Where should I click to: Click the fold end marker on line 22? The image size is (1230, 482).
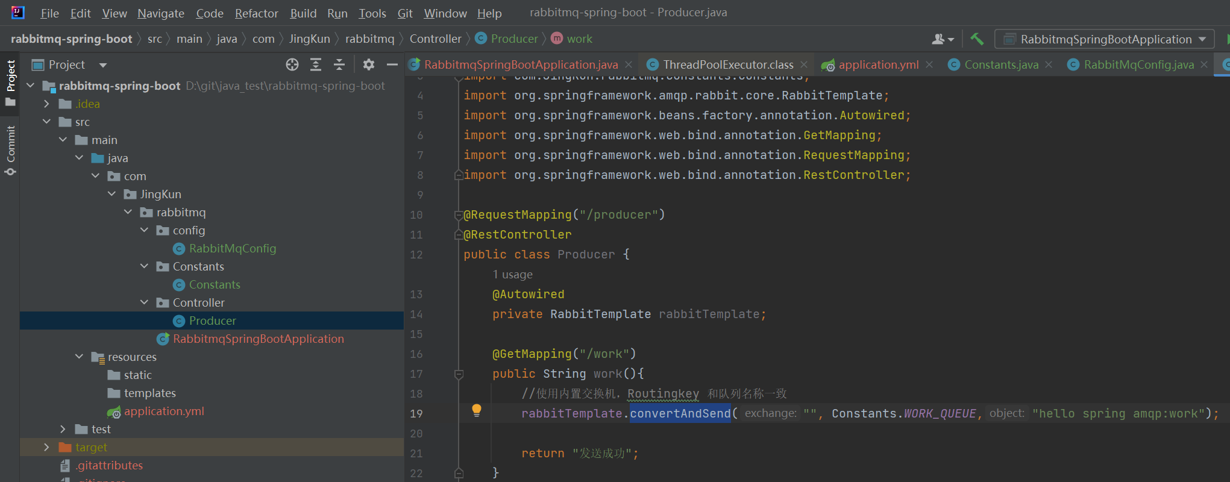click(x=459, y=474)
